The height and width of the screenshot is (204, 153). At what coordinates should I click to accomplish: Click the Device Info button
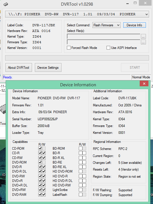(x=134, y=25)
